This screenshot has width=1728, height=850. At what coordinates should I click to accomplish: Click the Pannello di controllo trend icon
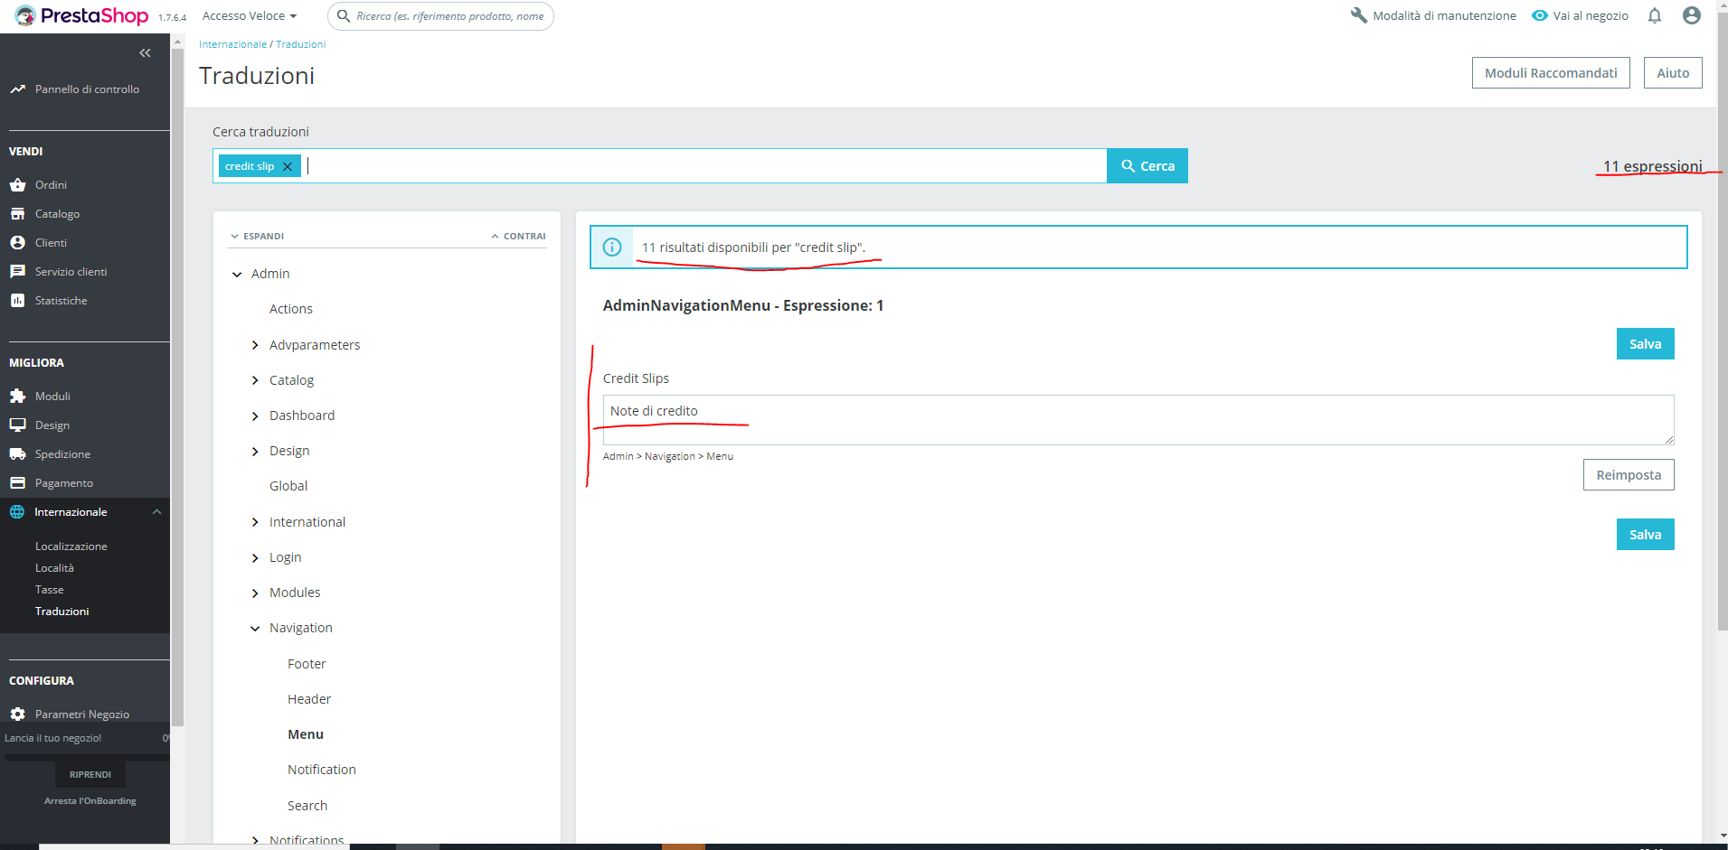17,89
